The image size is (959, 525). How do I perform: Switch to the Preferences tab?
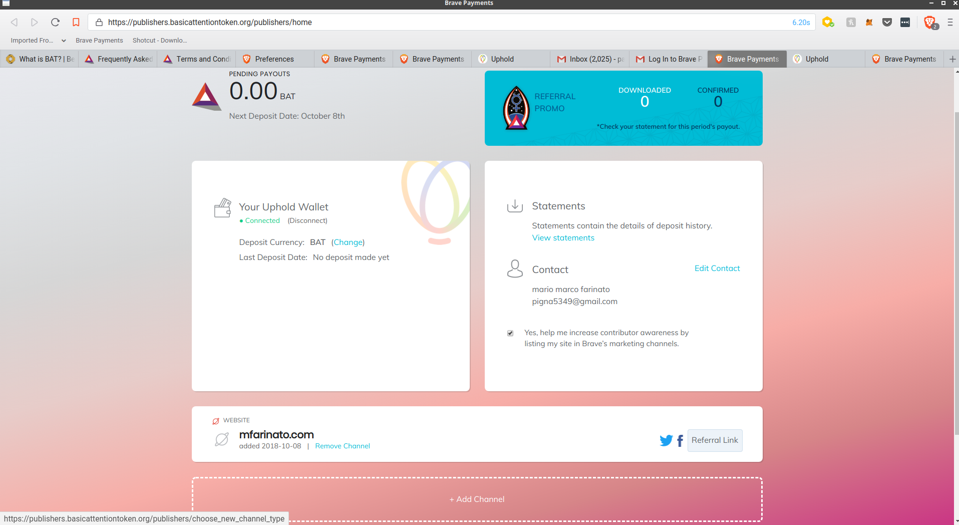coord(276,59)
